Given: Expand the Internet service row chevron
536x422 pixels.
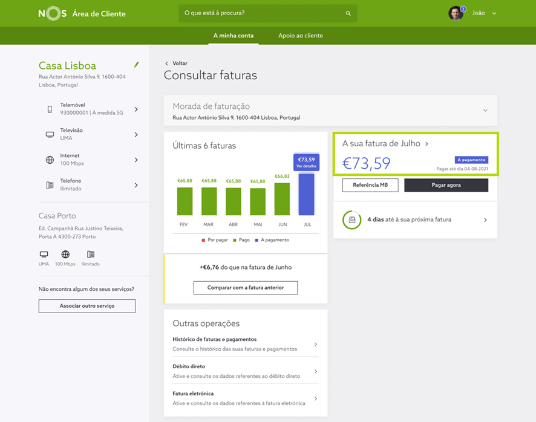Looking at the screenshot, I should [136, 160].
